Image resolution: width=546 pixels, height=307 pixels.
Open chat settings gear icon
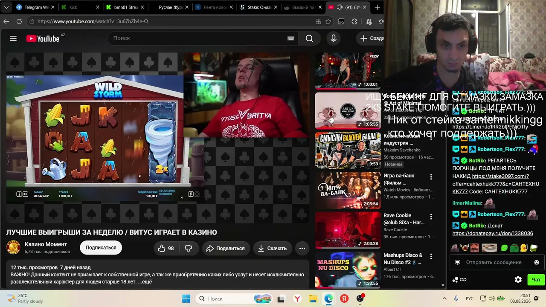click(x=518, y=280)
